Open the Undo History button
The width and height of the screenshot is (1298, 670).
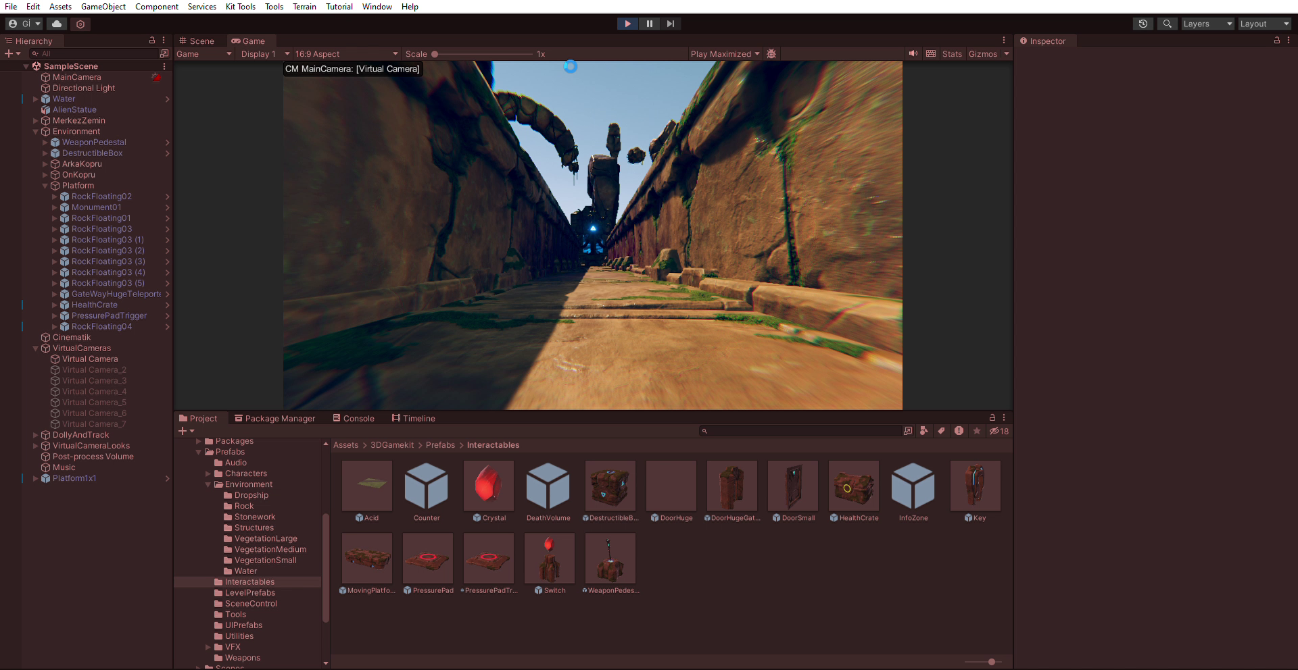(x=1143, y=24)
